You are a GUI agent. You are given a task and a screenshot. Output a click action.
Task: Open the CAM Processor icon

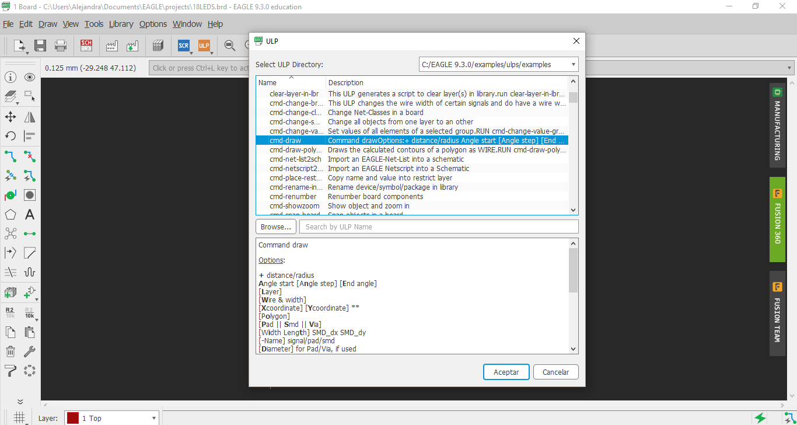pyautogui.click(x=113, y=46)
